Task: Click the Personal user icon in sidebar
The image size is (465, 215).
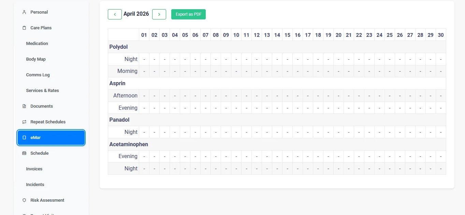Action: 24,12
